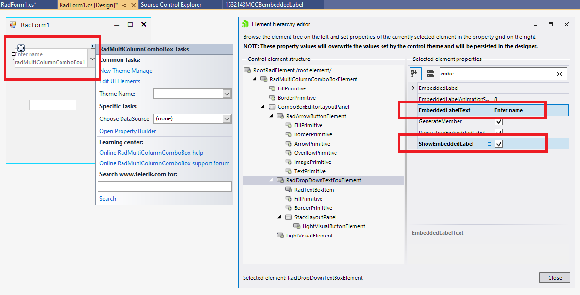Click the RadArrowButtonElement node icon
This screenshot has height=295, width=580.
(x=280, y=117)
